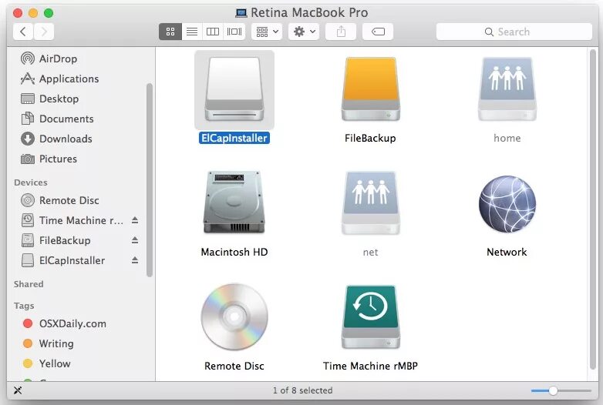
Task: Switch to column view
Action: tap(213, 32)
